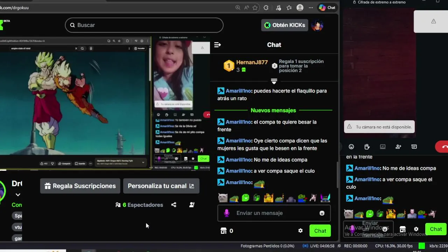Click the Obtén KICKs button
The image size is (448, 252).
[285, 25]
